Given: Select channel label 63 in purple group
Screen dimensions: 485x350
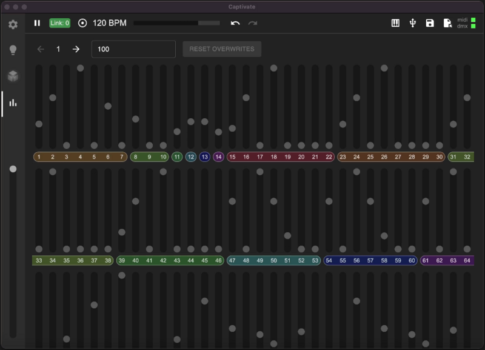Looking at the screenshot, I should [x=453, y=261].
